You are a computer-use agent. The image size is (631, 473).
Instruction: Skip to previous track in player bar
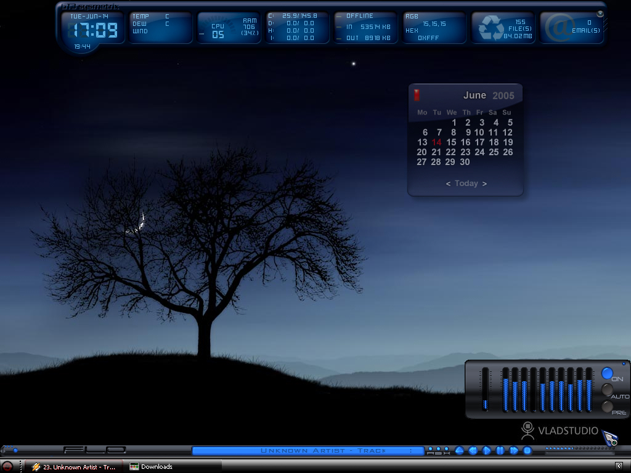473,450
